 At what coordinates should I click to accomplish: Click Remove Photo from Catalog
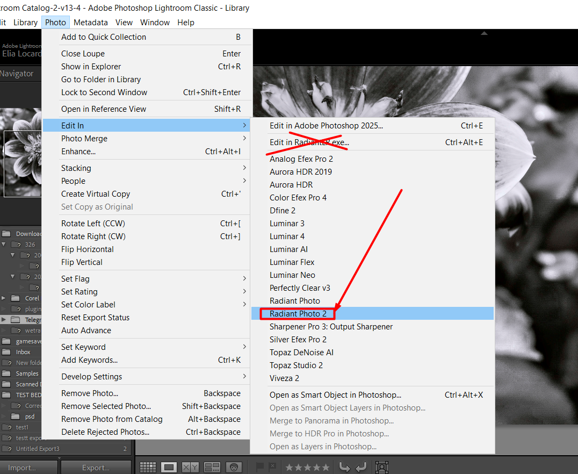click(x=146, y=419)
